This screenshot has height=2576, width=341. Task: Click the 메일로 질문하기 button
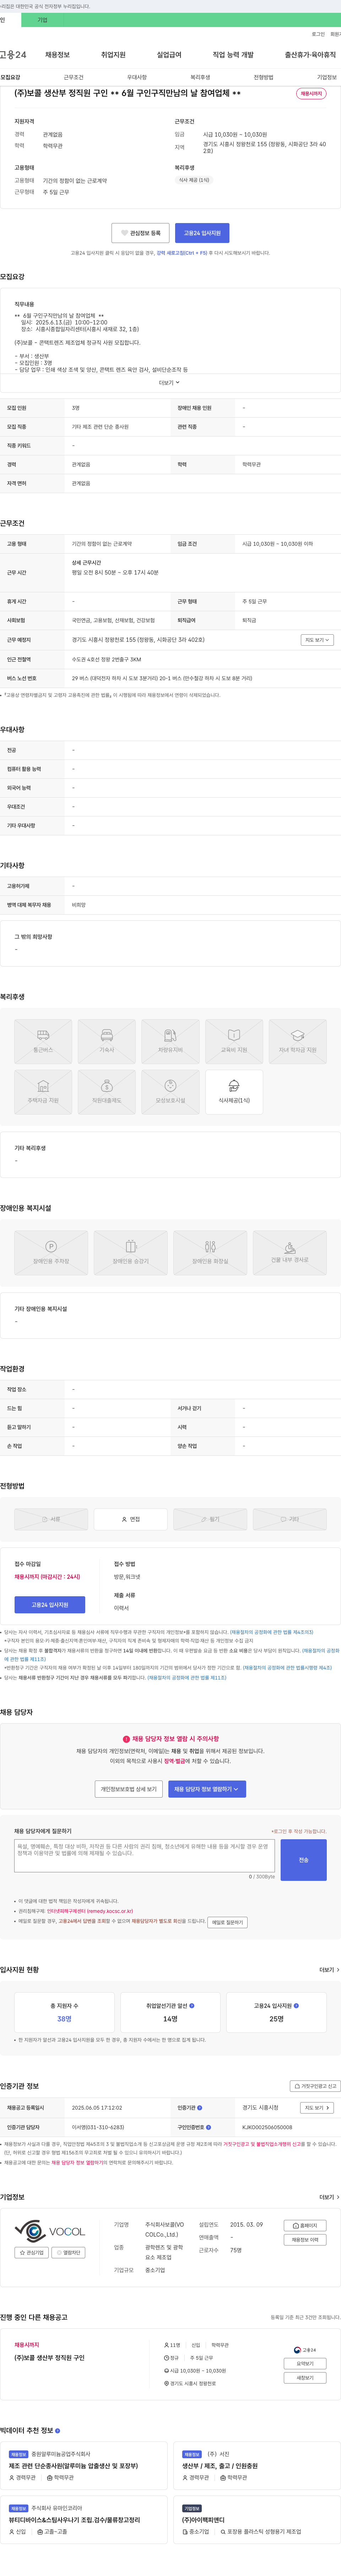(x=227, y=1922)
